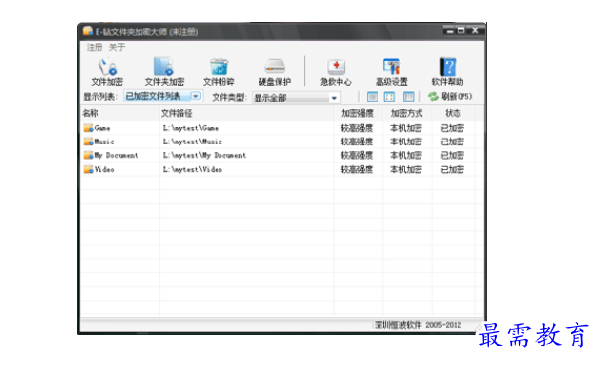Image resolution: width=597 pixels, height=366 pixels.
Task: Click 已加密 status in the Game row
Action: 453,128
